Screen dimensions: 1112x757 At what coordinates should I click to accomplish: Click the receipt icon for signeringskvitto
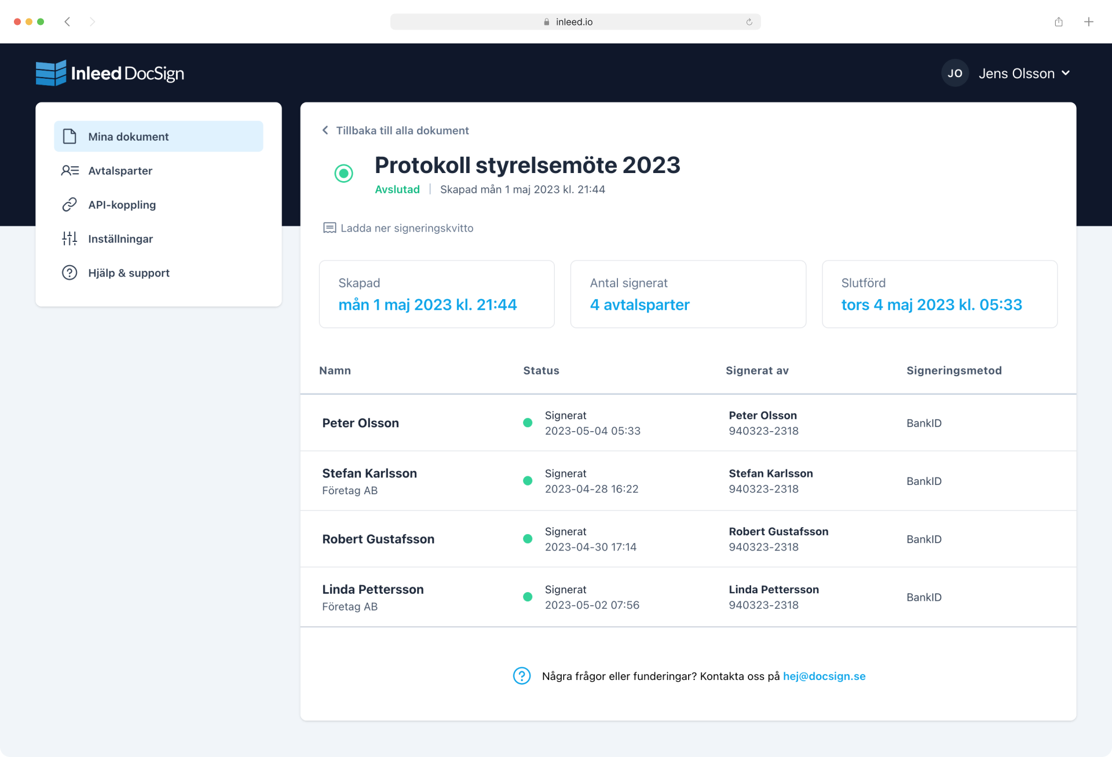pyautogui.click(x=329, y=228)
